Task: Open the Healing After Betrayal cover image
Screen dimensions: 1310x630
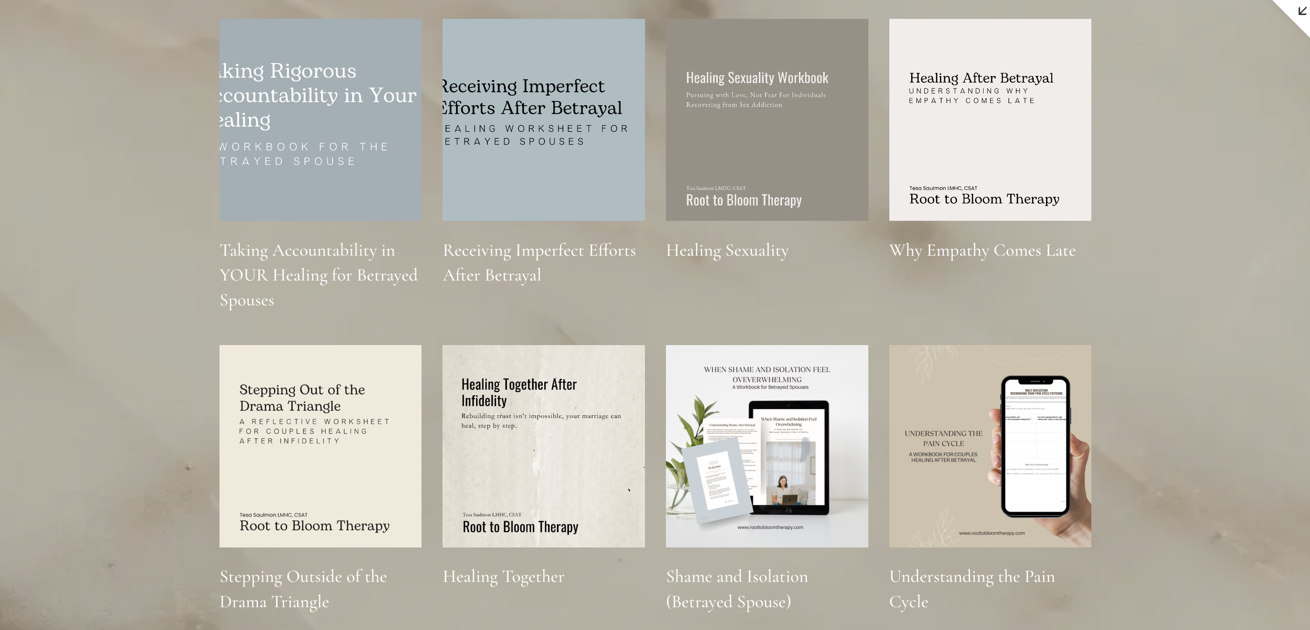Action: (990, 119)
